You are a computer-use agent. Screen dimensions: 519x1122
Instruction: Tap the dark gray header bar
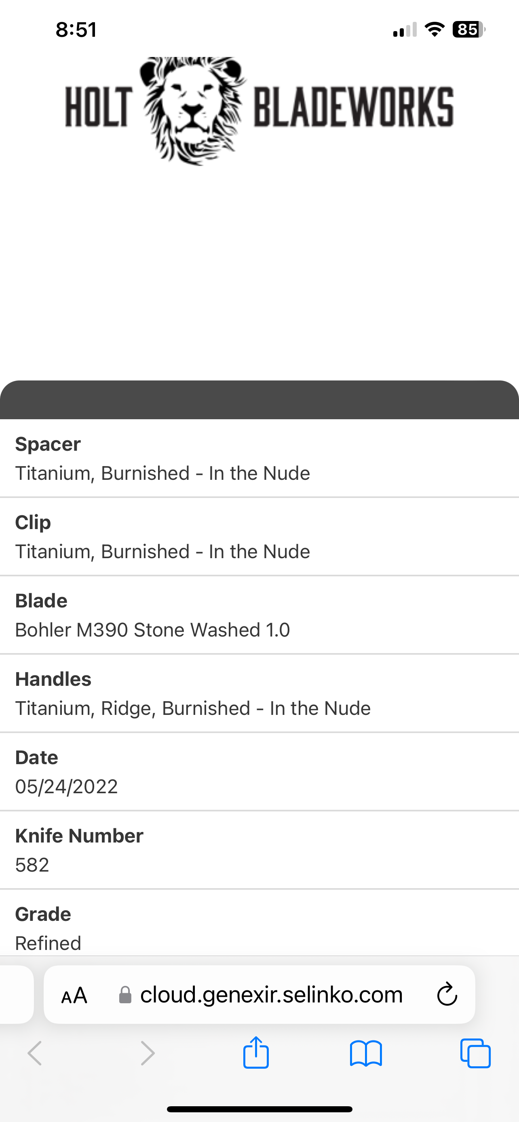click(259, 401)
